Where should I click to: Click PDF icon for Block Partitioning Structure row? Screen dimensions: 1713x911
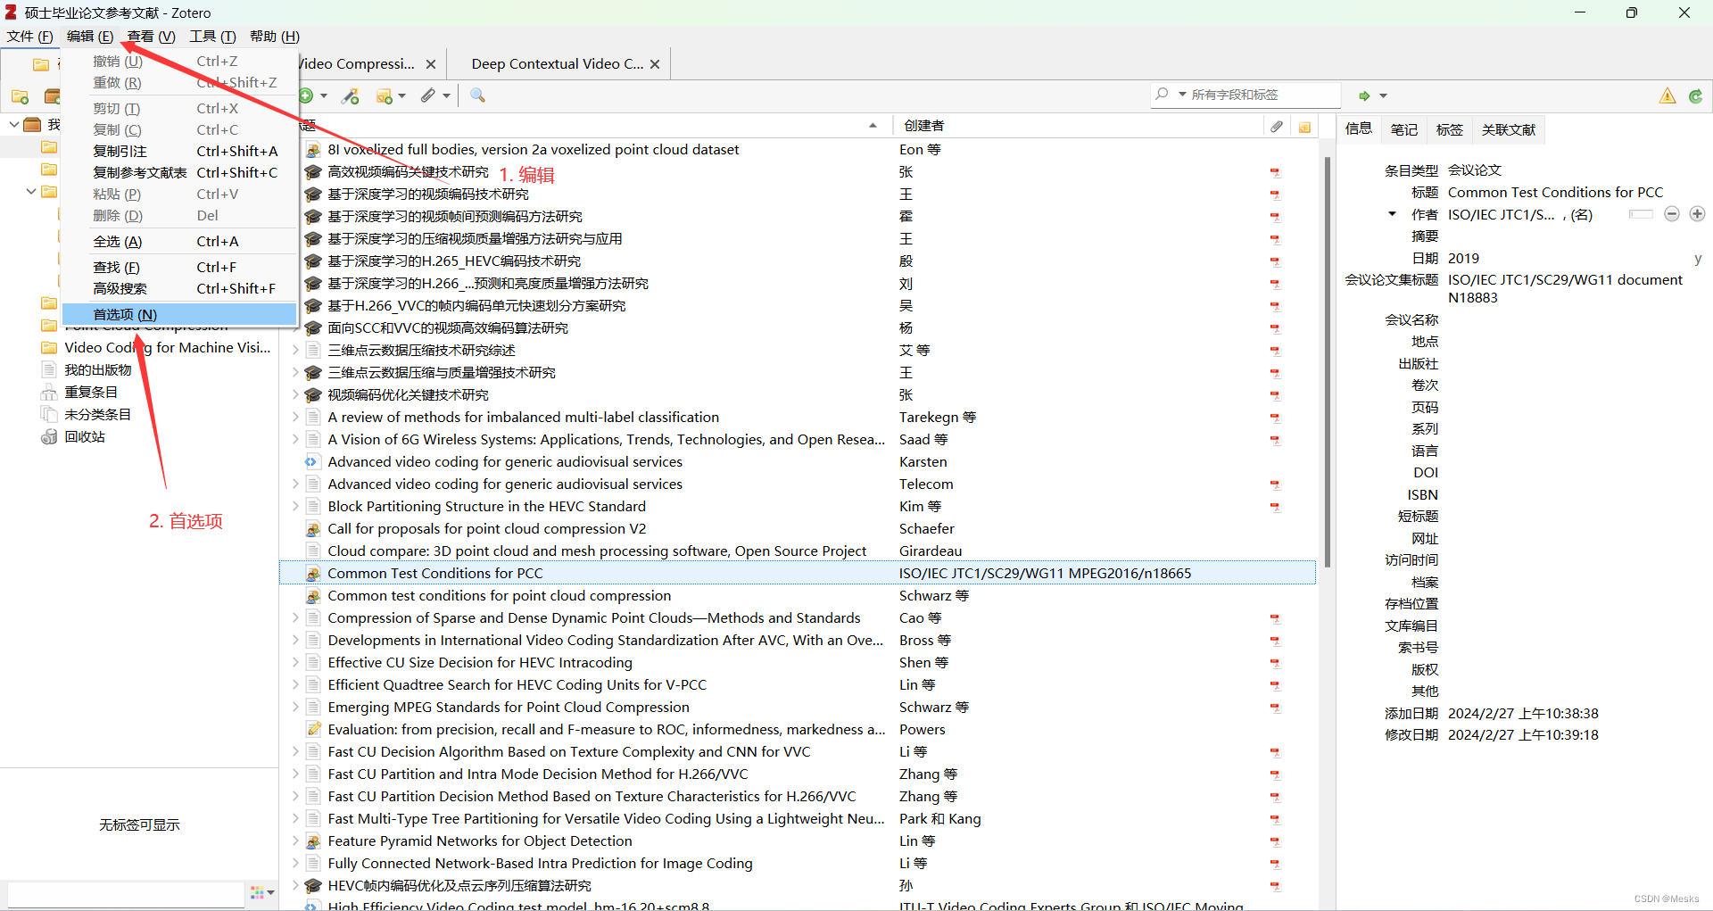(1276, 507)
